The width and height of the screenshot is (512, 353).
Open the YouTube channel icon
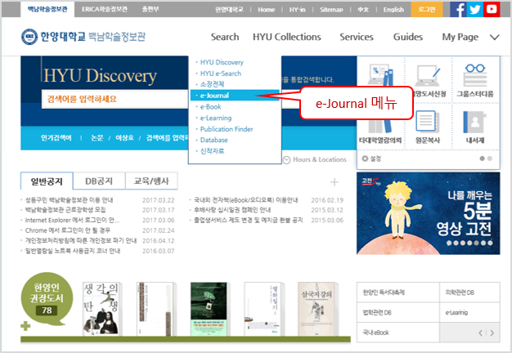pyautogui.click(x=491, y=10)
